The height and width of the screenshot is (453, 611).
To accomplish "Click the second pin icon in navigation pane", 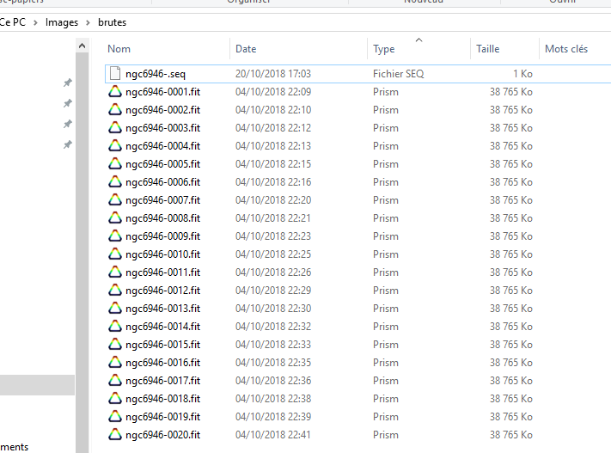I will pyautogui.click(x=68, y=103).
